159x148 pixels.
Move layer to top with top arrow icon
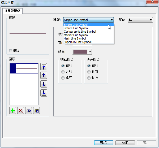(x=44, y=67)
